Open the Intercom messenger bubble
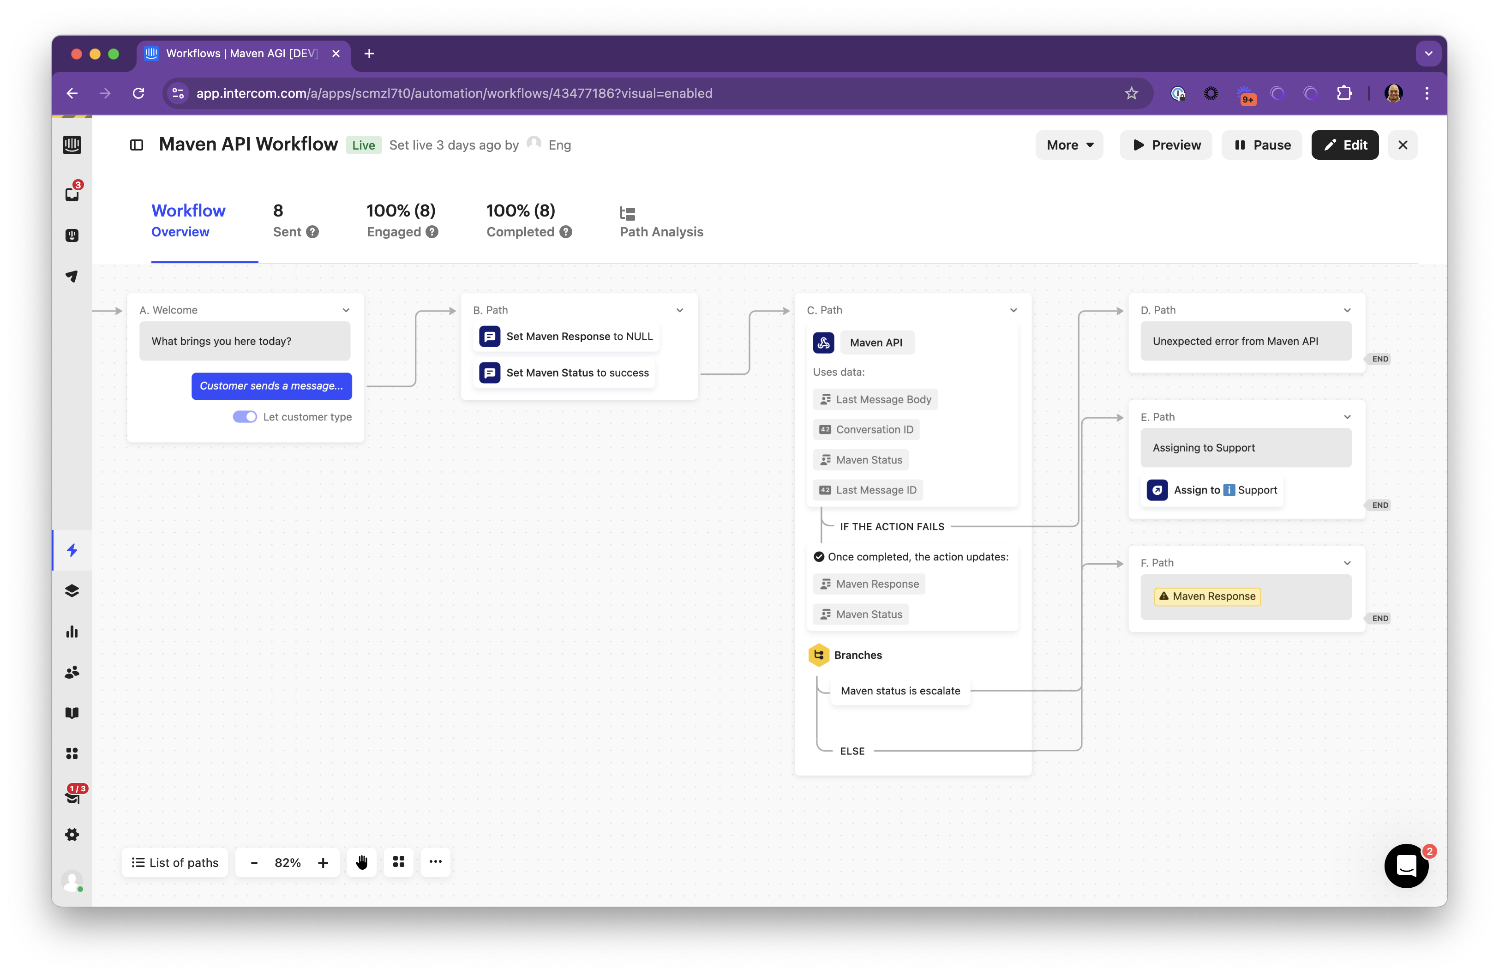Screen dimensions: 1499x975 pos(1406,866)
